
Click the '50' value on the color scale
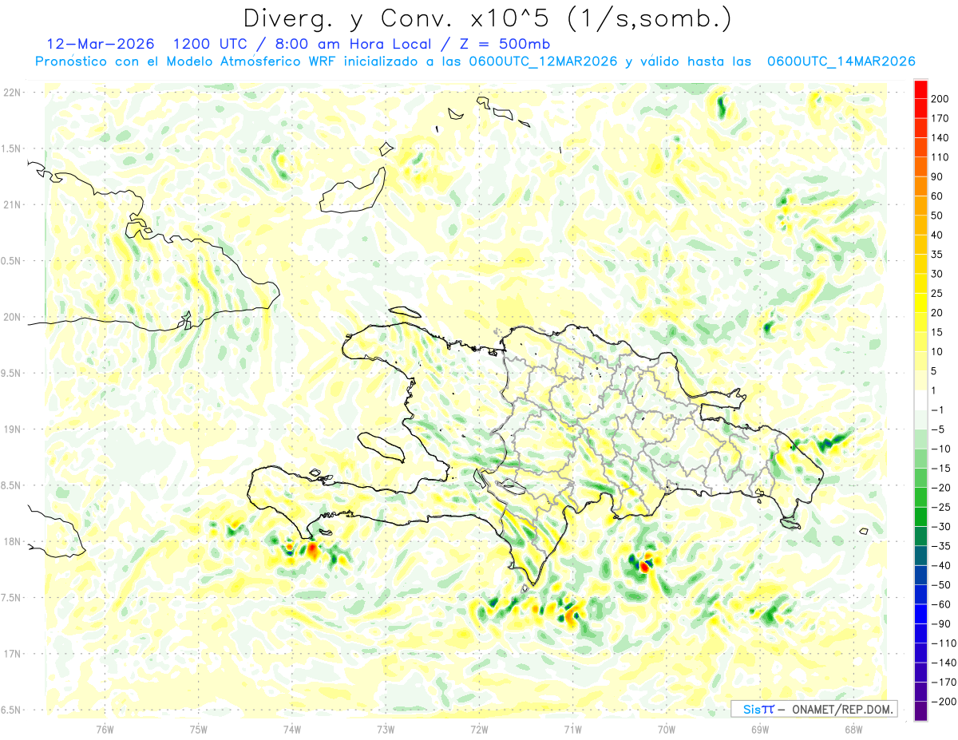938,216
